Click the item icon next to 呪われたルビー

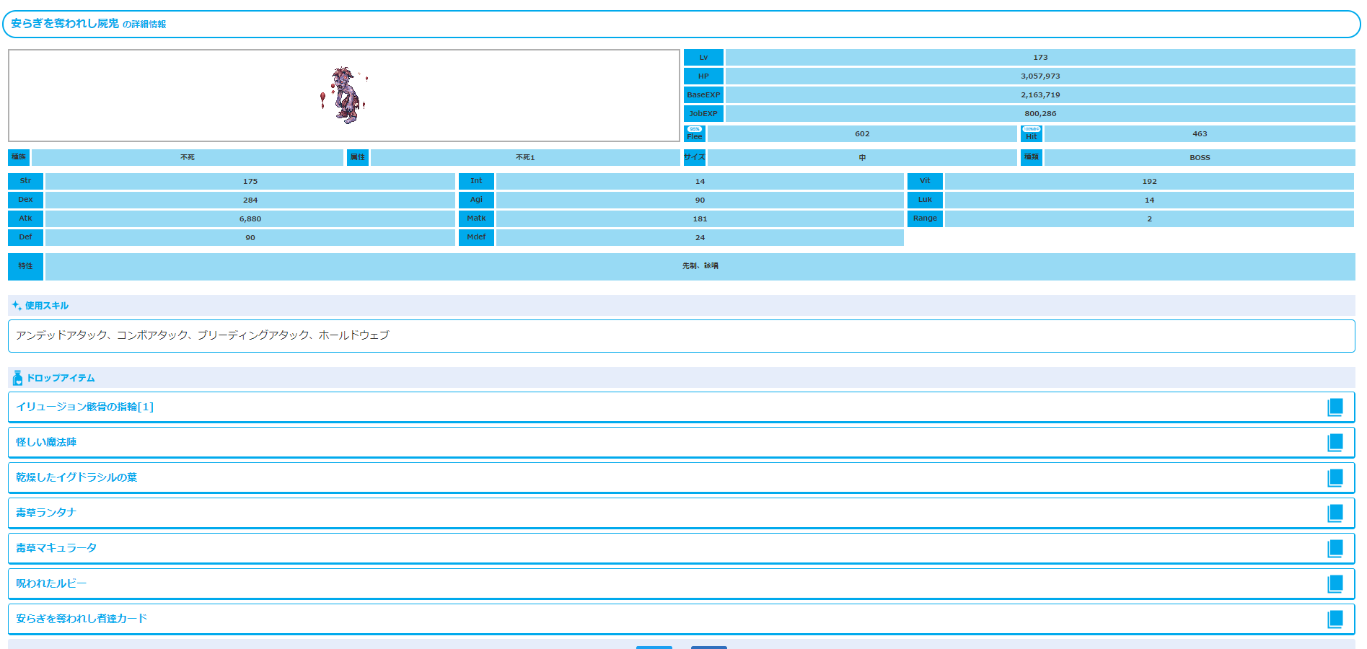1335,584
